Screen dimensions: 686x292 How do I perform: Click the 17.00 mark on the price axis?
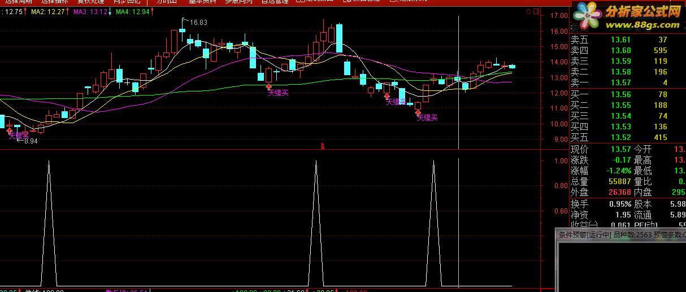tap(558, 16)
